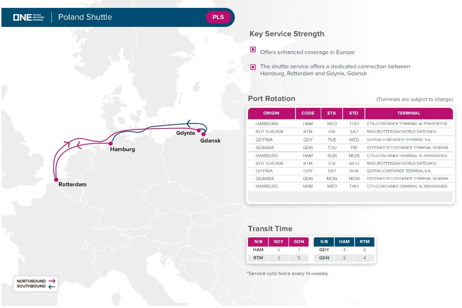Select the ORIGIN column header
The width and height of the screenshot is (462, 308).
pos(272,114)
